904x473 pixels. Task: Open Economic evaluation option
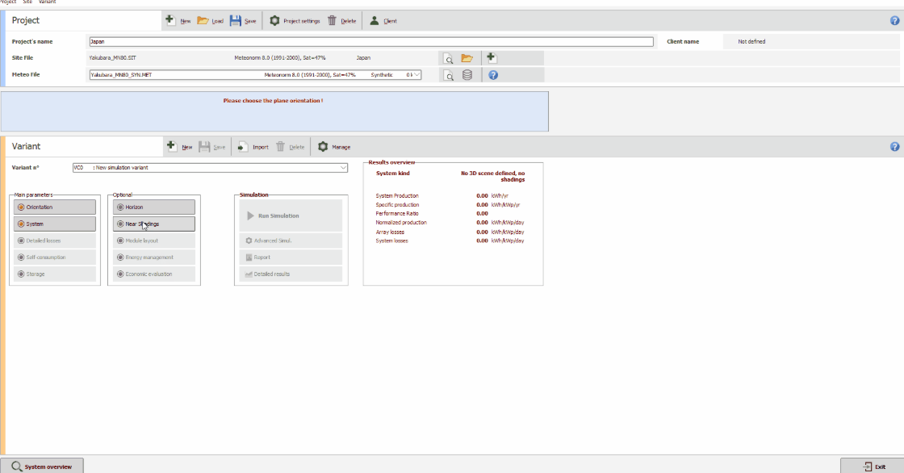click(x=154, y=274)
